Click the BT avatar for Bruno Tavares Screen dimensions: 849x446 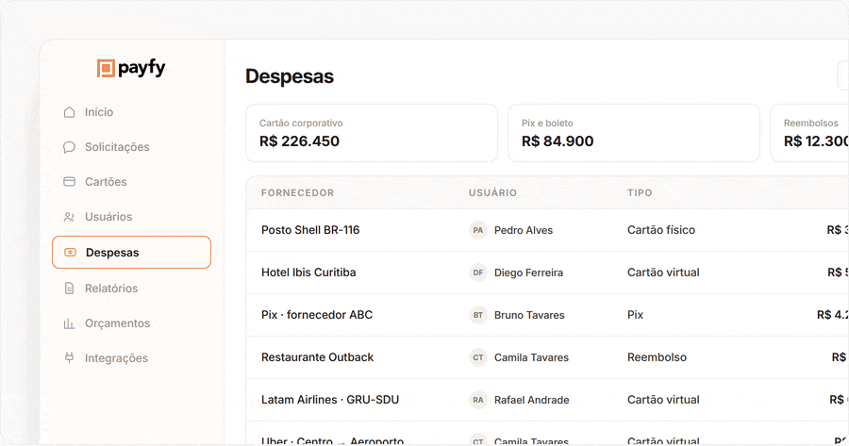[478, 315]
